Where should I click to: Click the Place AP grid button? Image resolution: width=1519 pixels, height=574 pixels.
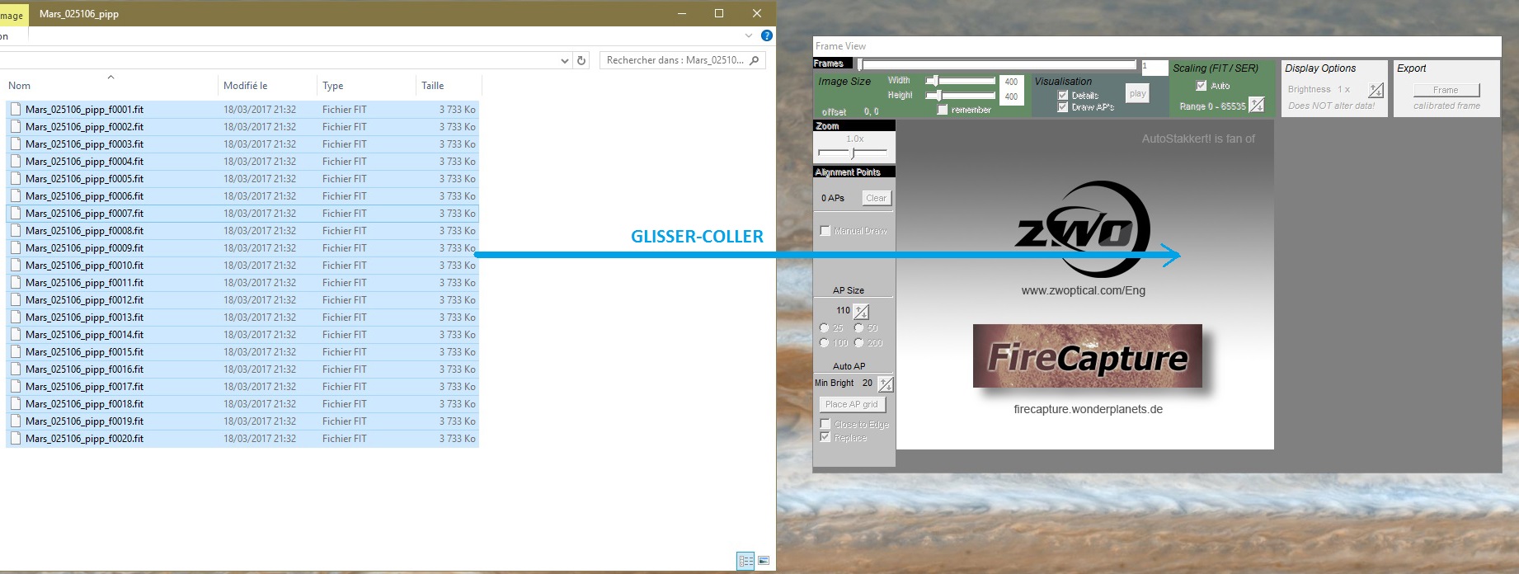coord(853,404)
